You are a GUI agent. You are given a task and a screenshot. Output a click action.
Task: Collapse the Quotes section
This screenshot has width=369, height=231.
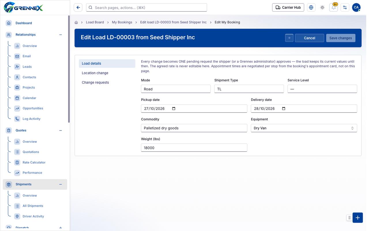point(61,131)
